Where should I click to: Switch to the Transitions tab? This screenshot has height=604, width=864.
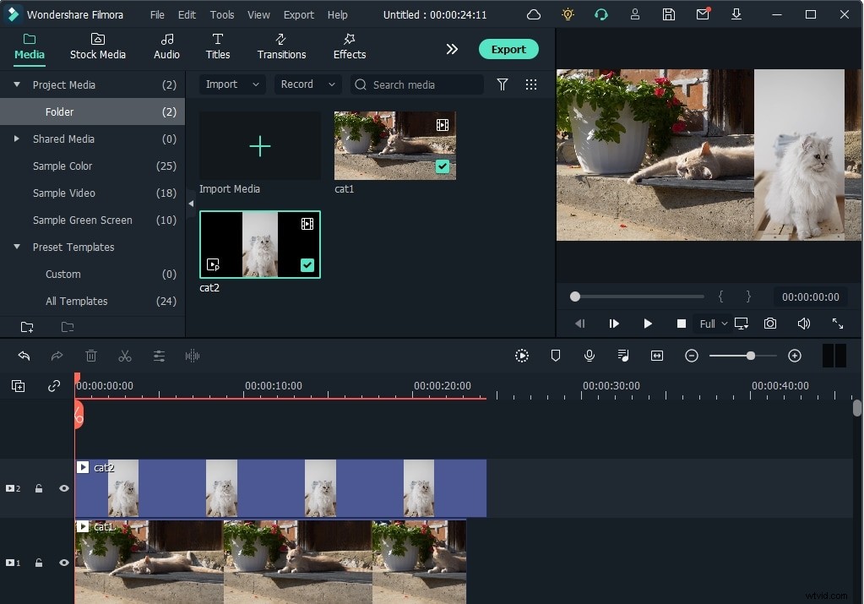point(281,47)
